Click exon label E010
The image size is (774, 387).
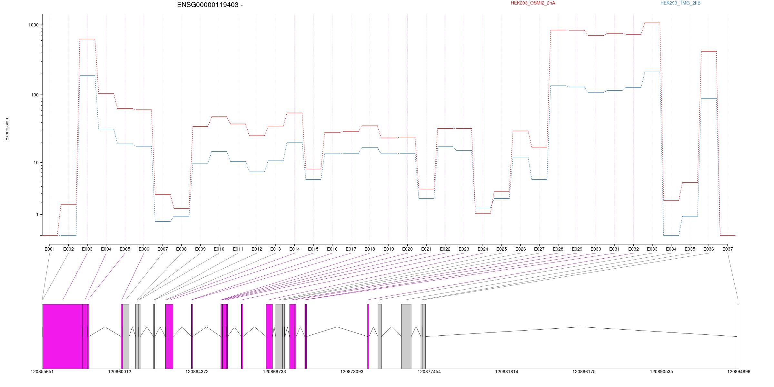coord(219,249)
